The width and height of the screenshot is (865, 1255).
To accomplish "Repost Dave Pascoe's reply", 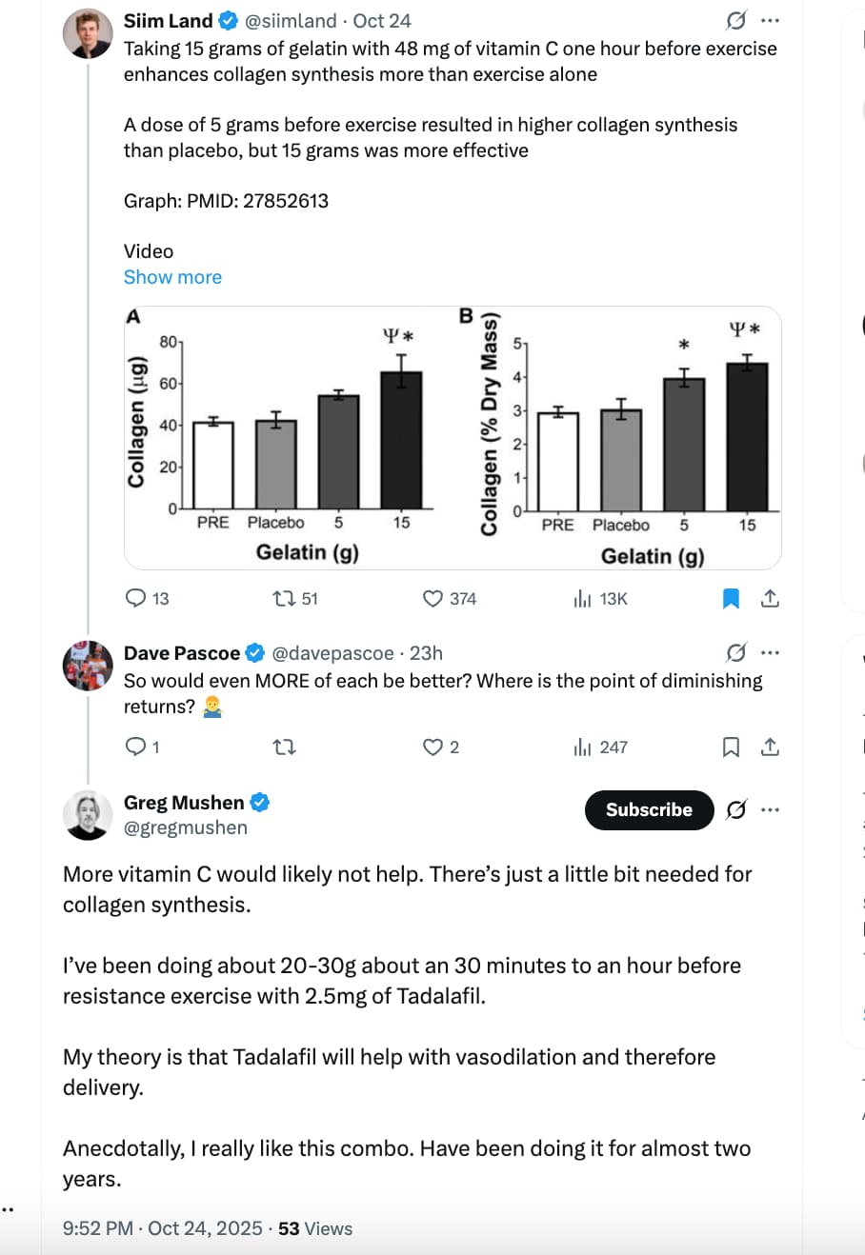I will (x=284, y=747).
